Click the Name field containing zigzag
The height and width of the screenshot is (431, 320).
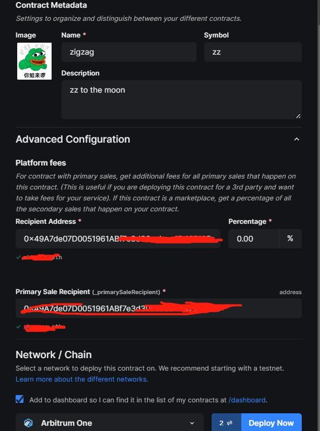click(129, 52)
